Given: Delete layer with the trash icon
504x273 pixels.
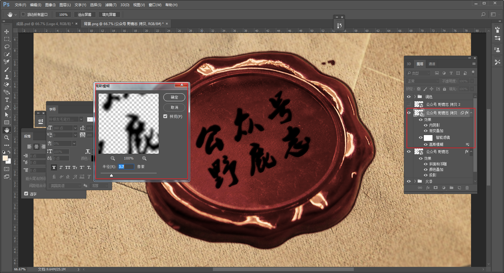Looking at the screenshot, I should point(467,188).
